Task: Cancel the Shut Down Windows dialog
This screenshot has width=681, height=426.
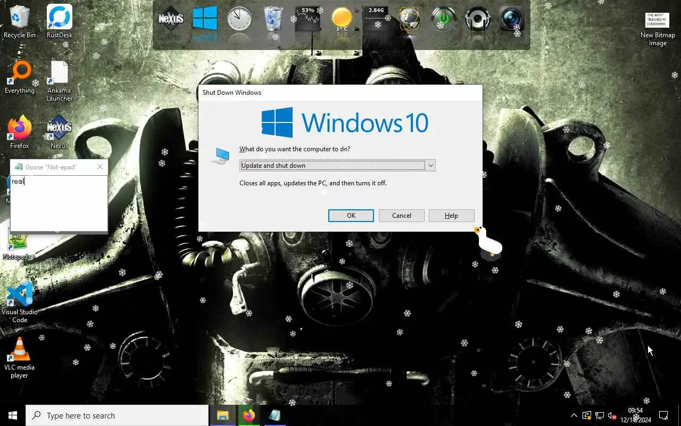Action: (401, 216)
